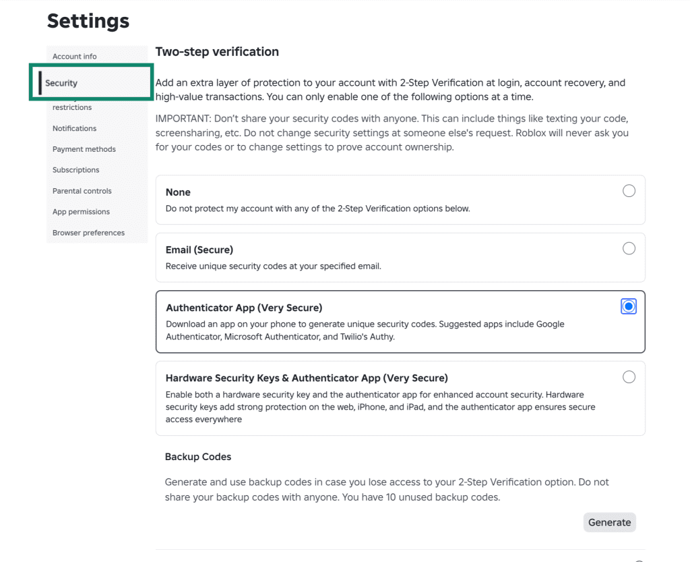Click the Two-step verification heading
The width and height of the screenshot is (690, 562).
217,51
